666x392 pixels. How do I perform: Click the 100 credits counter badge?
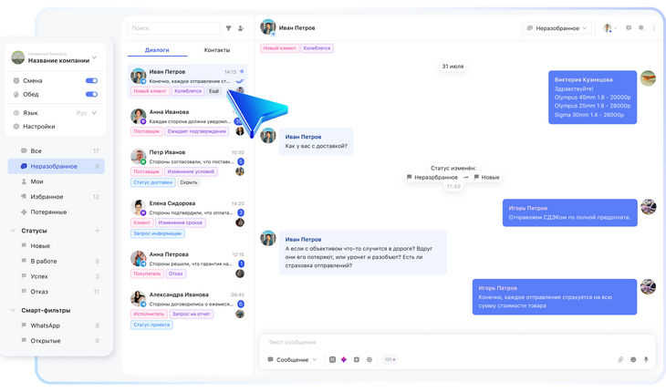pos(390,359)
